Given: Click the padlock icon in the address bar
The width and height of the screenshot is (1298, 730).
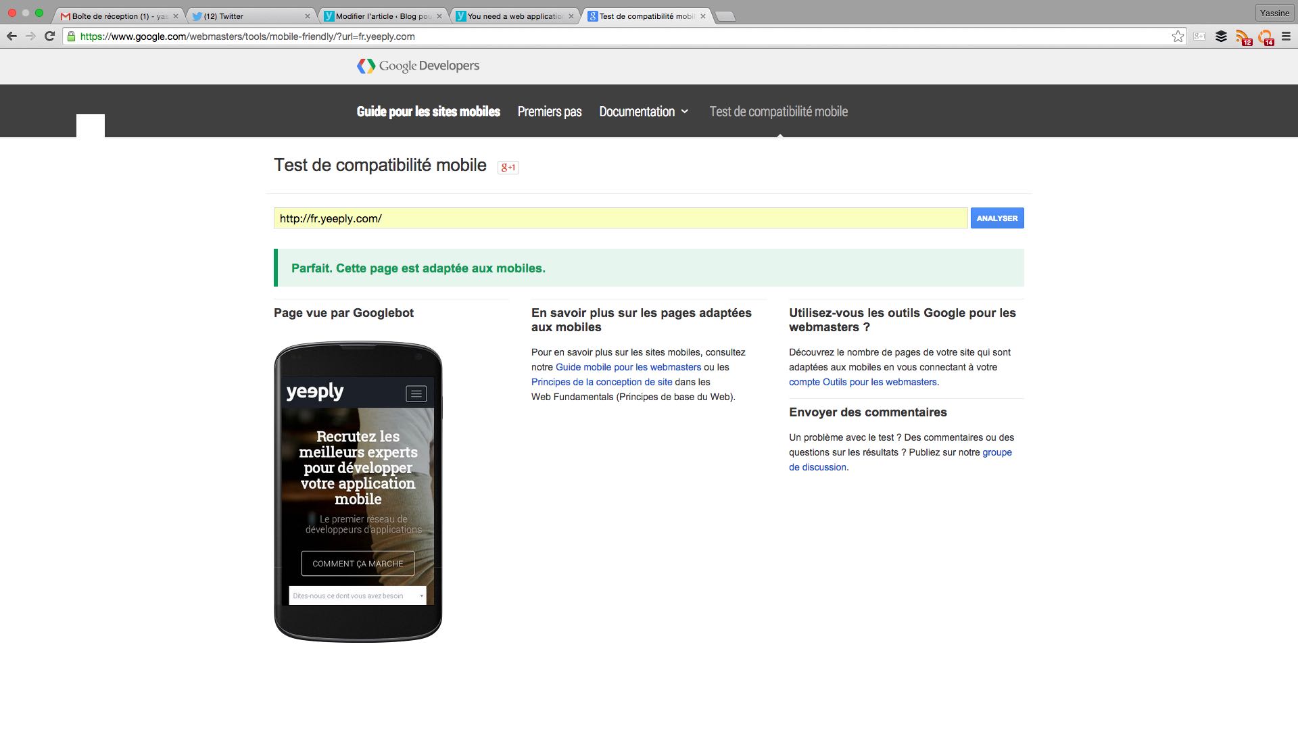Looking at the screenshot, I should coord(70,37).
